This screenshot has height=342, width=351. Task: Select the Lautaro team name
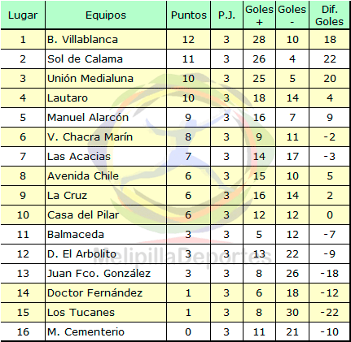coord(68,98)
